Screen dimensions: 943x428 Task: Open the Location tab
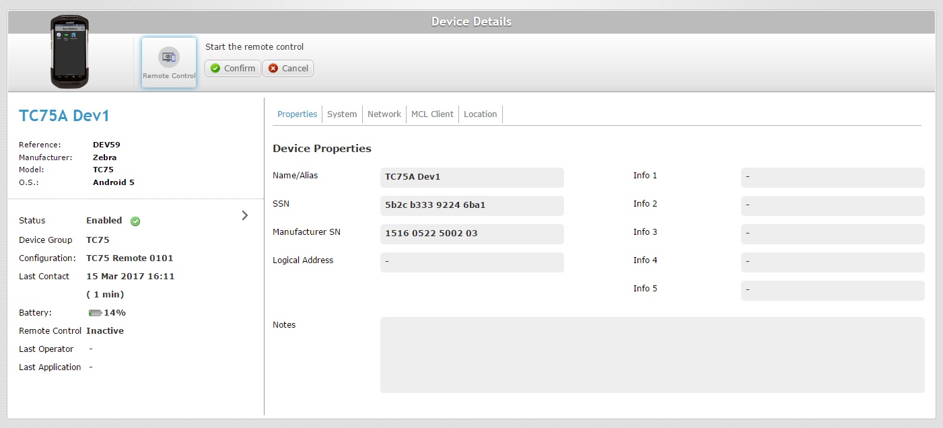[x=481, y=114]
